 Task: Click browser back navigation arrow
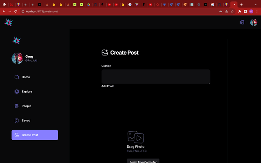4,11
